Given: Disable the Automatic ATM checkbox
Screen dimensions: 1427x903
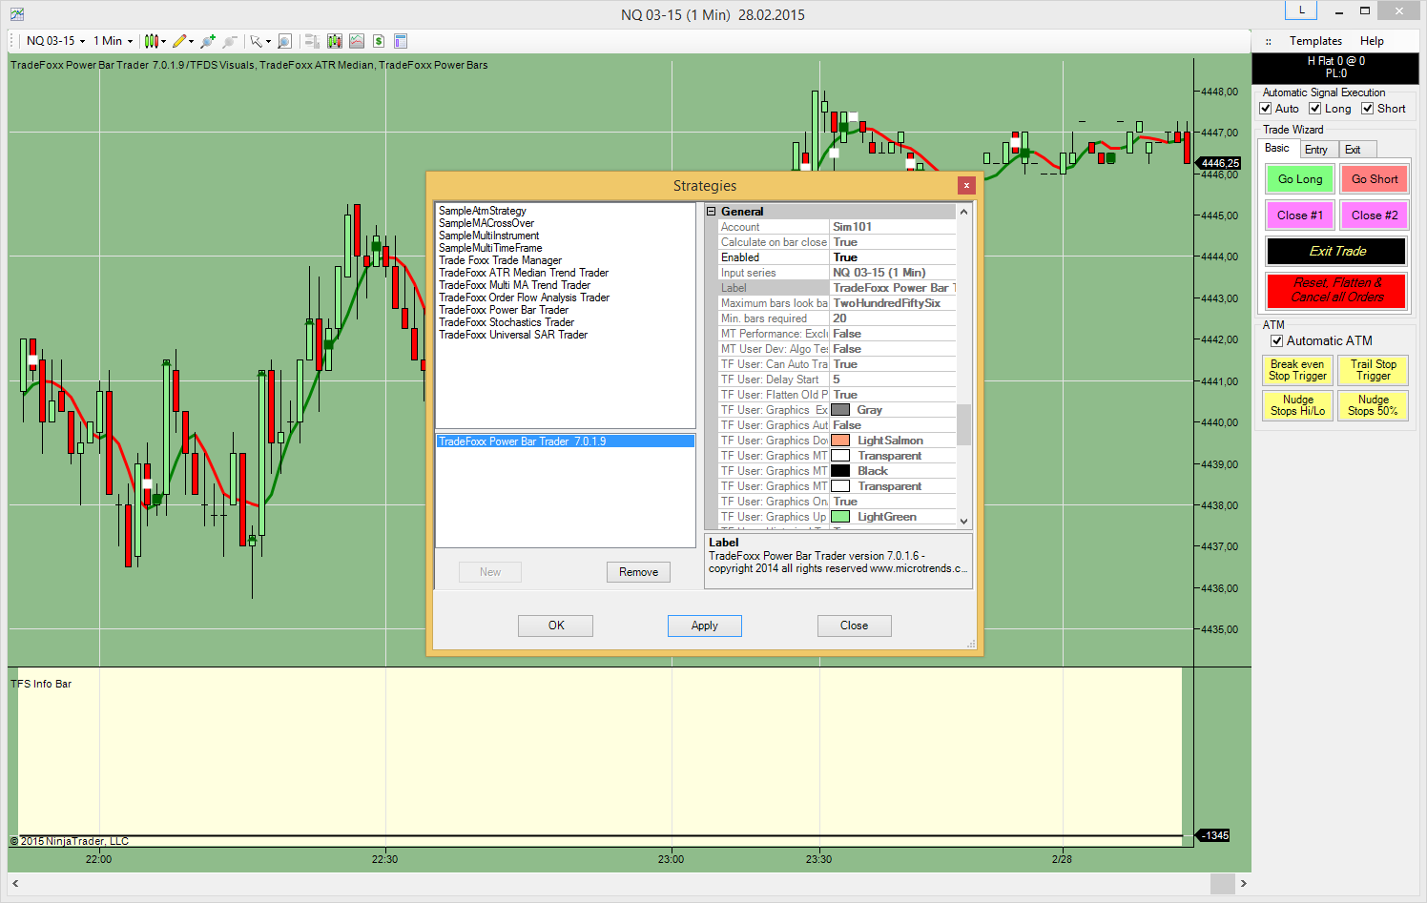Looking at the screenshot, I should [x=1276, y=341].
